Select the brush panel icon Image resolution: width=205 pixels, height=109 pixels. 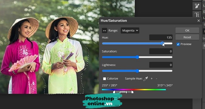pyautogui.click(x=197, y=6)
